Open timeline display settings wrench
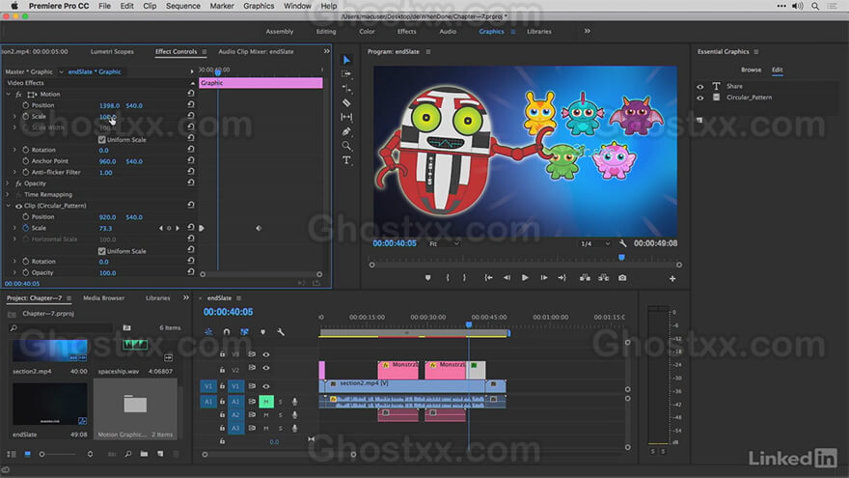 pyautogui.click(x=281, y=331)
